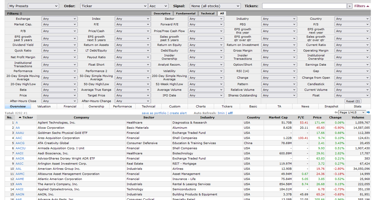This screenshot has height=200, width=376.
Task: Click Alcoa Corporation's -5.90% change value
Action: [338, 128]
